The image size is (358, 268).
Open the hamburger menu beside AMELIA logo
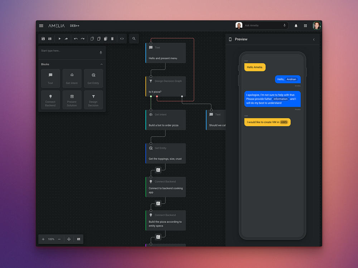tap(41, 25)
